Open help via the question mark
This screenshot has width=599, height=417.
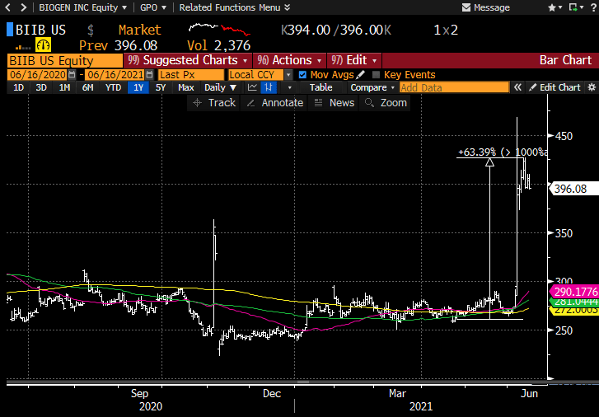pos(593,7)
